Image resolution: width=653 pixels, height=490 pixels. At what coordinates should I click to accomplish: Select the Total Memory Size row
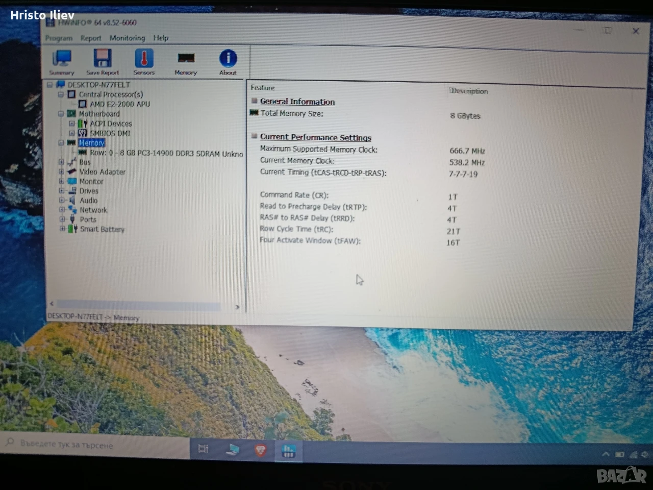[x=292, y=113]
